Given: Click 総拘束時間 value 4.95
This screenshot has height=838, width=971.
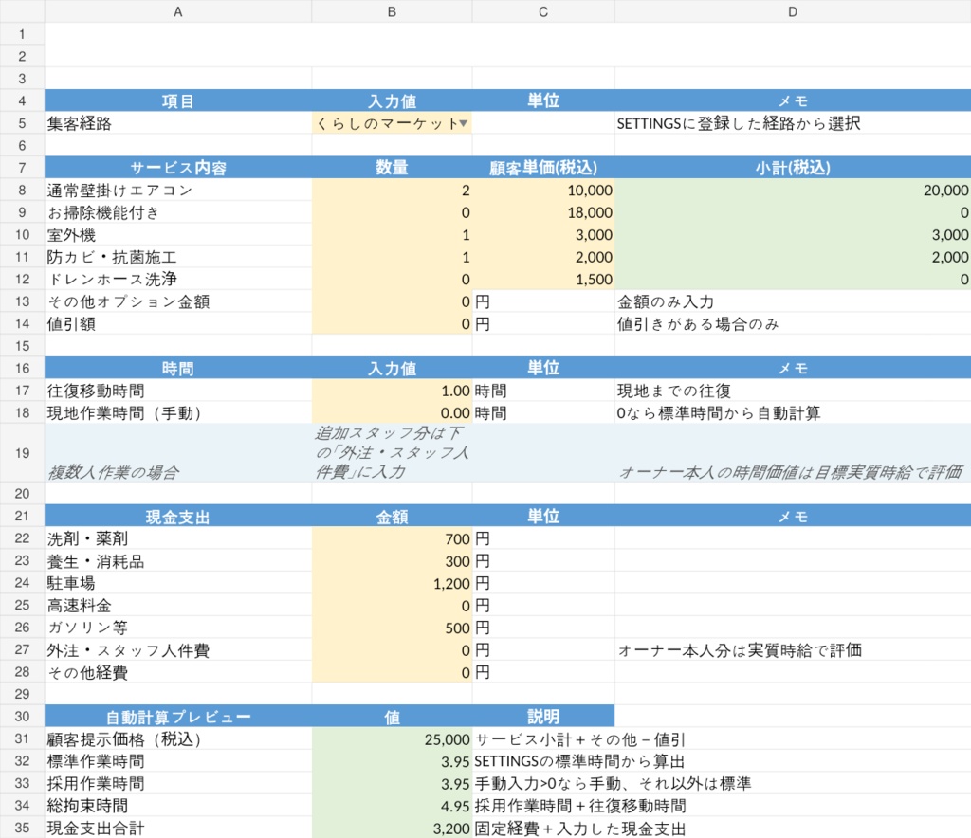Looking at the screenshot, I should 392,805.
